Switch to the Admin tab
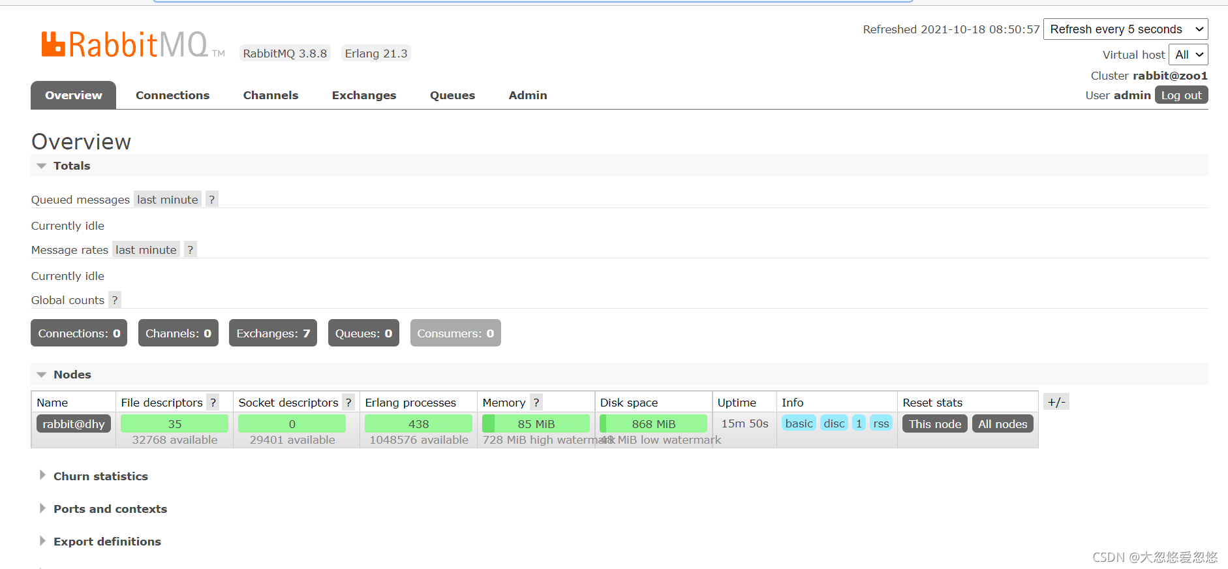The width and height of the screenshot is (1228, 569). point(528,95)
